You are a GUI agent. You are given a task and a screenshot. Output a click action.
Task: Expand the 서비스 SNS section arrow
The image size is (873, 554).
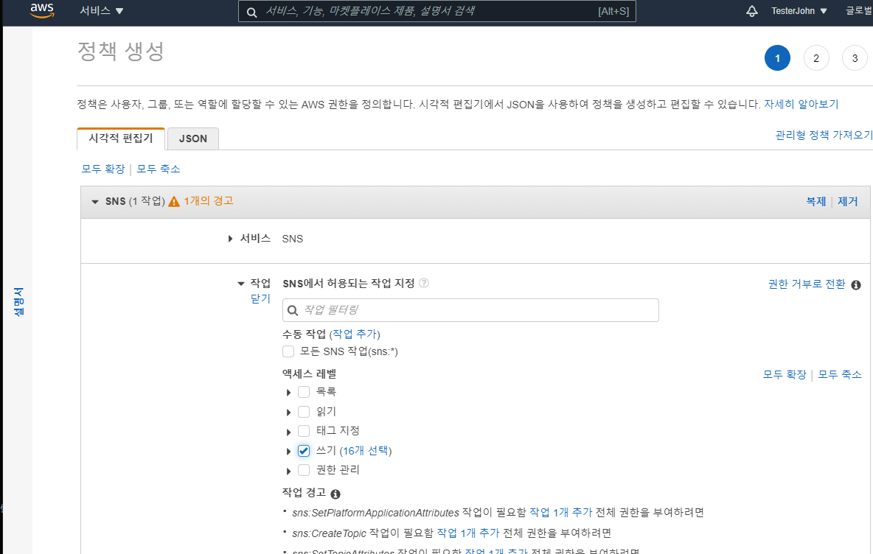pyautogui.click(x=231, y=239)
